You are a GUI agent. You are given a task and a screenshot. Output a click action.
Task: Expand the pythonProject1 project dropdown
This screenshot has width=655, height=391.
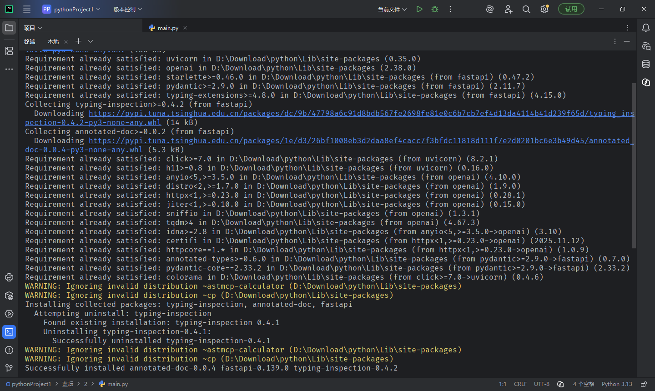71,9
